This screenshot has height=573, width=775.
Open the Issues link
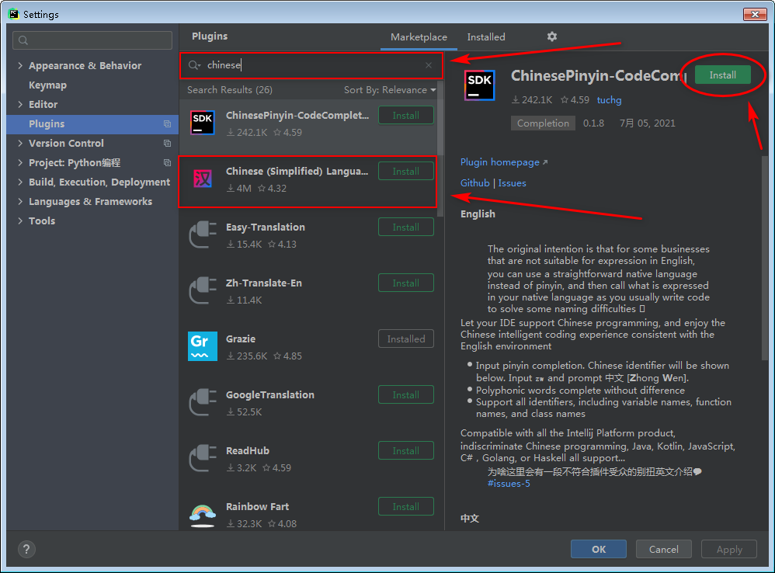(x=512, y=182)
